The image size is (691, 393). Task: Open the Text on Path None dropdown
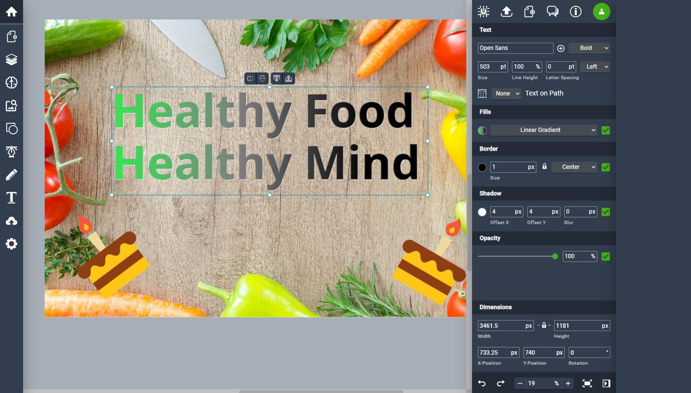(506, 93)
